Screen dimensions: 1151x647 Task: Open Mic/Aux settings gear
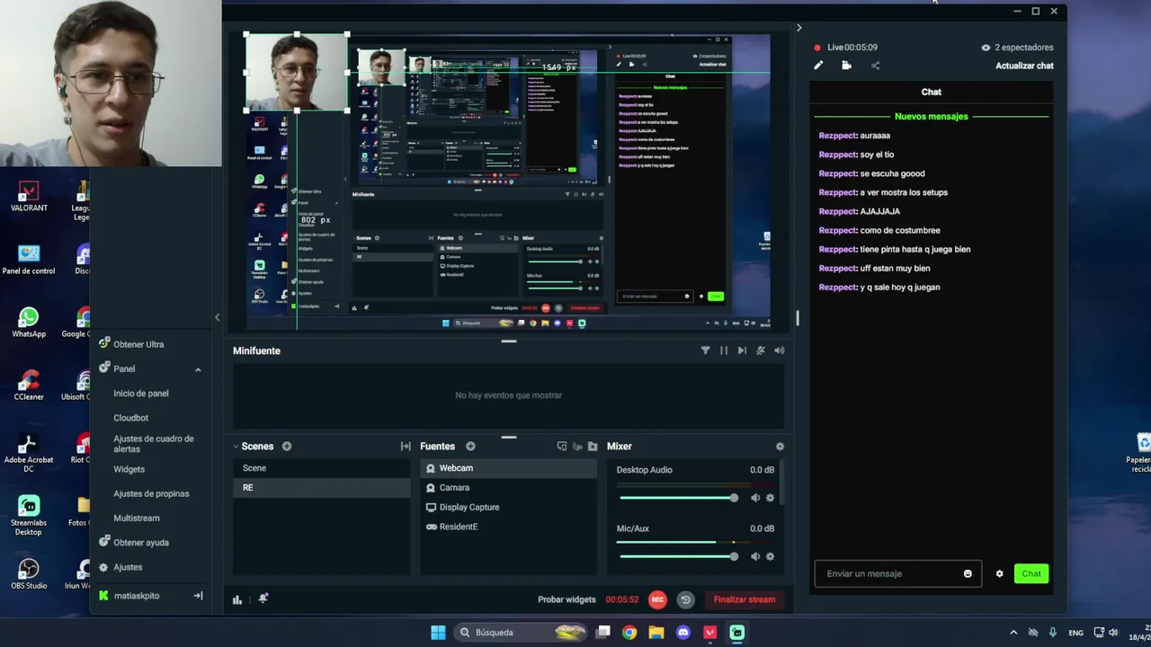770,556
